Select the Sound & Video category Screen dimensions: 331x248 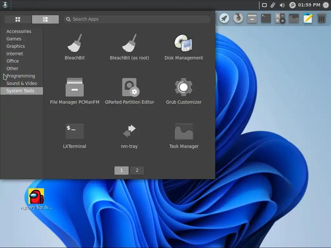click(x=22, y=83)
